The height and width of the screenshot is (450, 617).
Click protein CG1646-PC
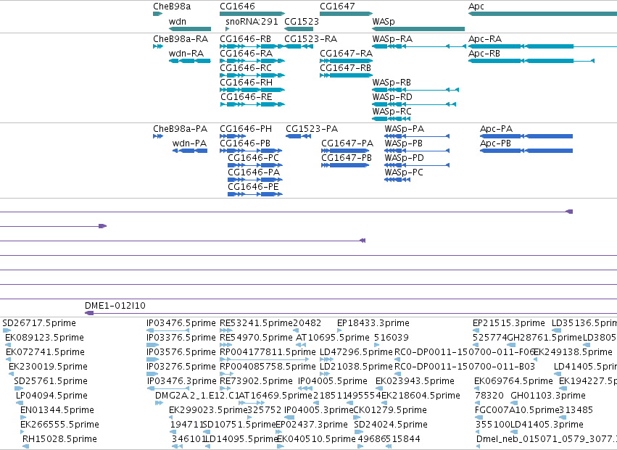[255, 165]
